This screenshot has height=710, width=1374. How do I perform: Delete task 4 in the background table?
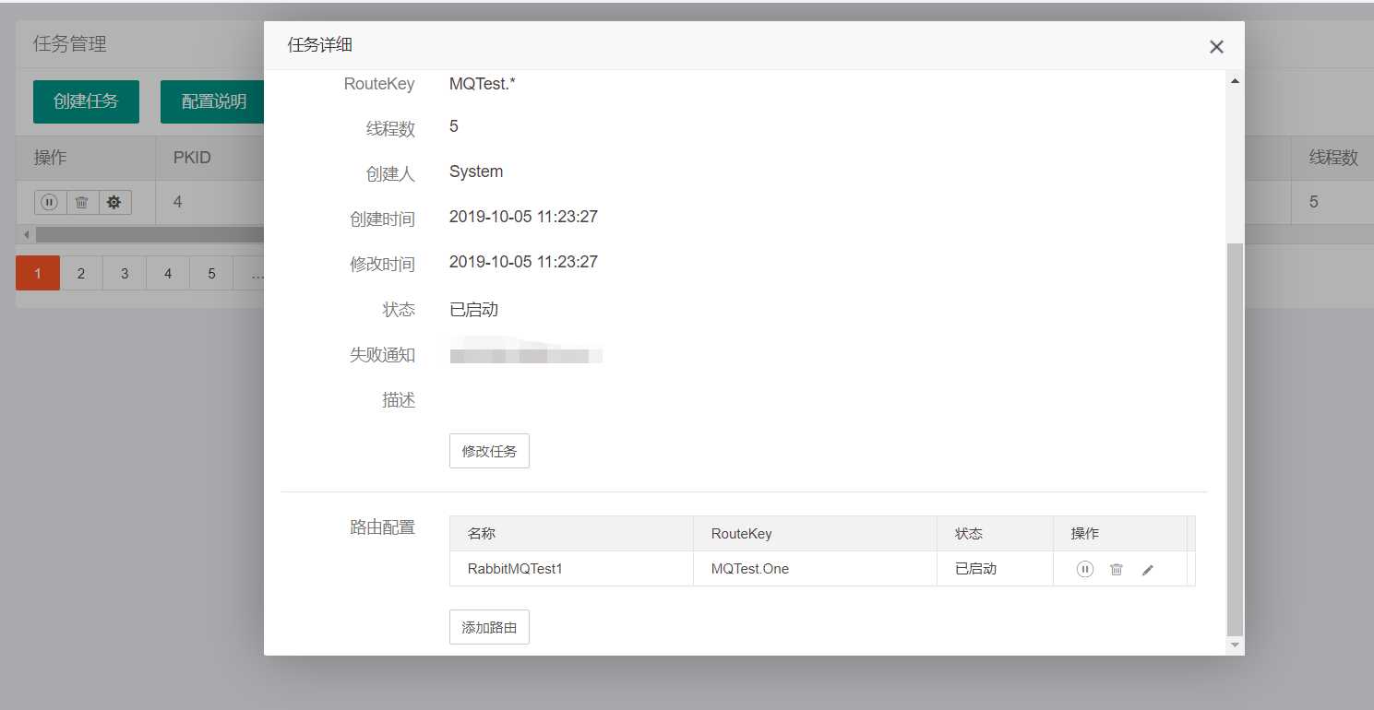coord(81,202)
